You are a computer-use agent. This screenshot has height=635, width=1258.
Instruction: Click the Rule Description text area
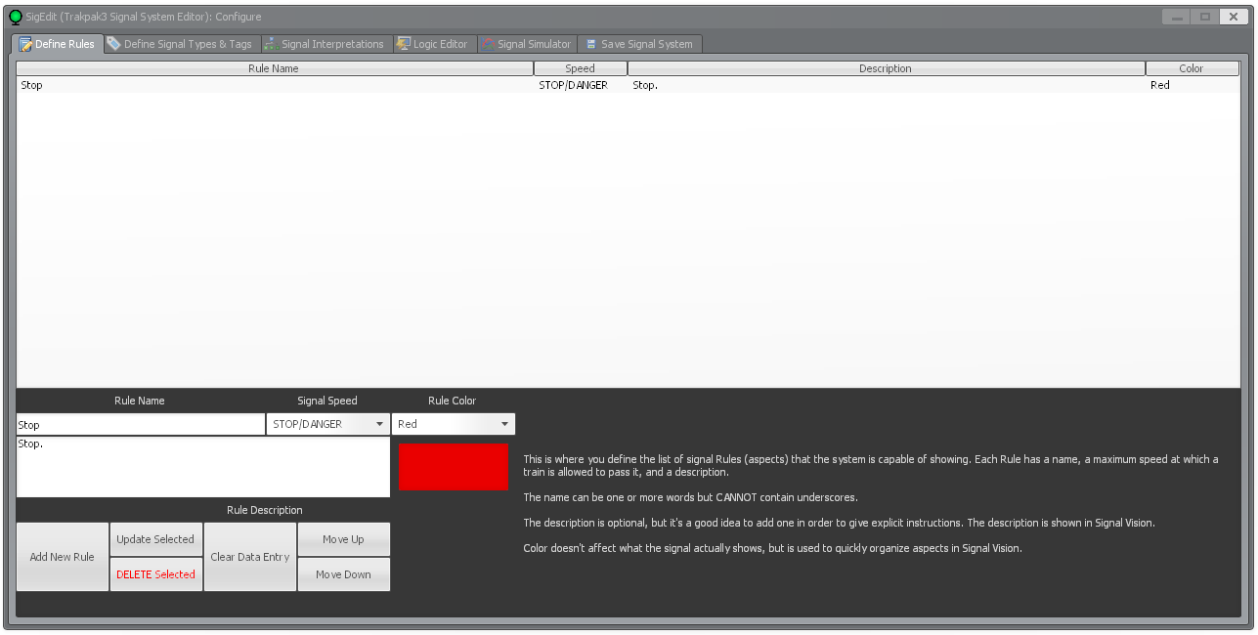(203, 467)
